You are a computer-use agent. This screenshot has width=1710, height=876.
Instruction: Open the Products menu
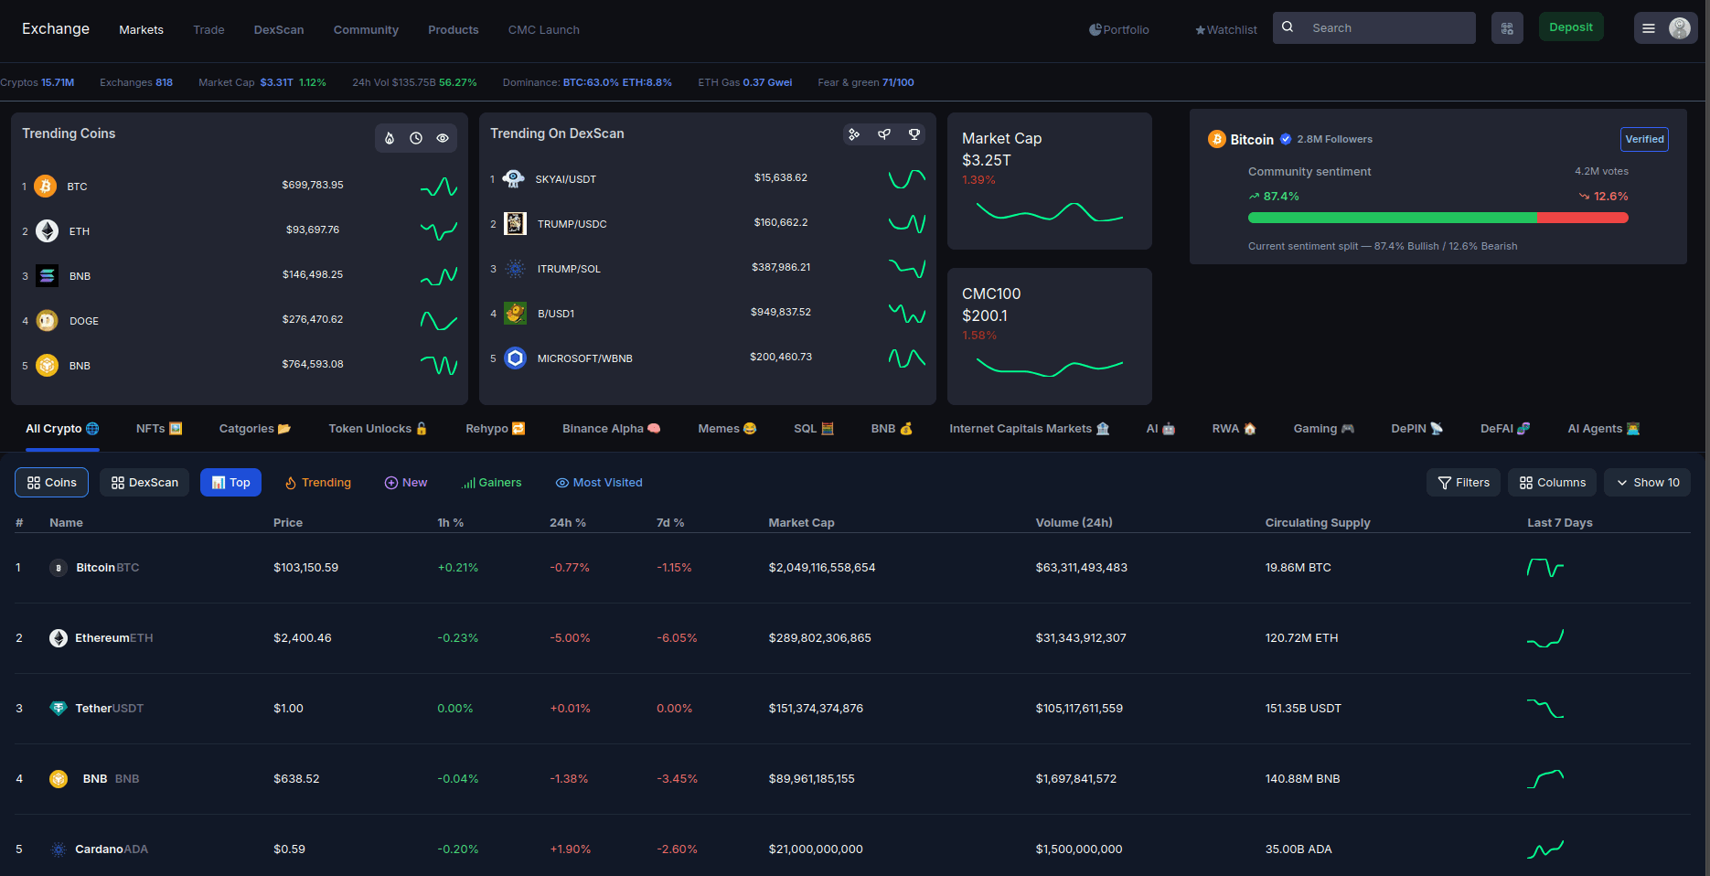454,30
